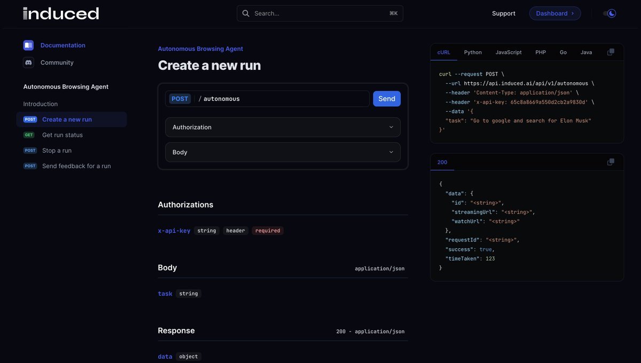Open the POST method selector in the playground

click(x=178, y=97)
